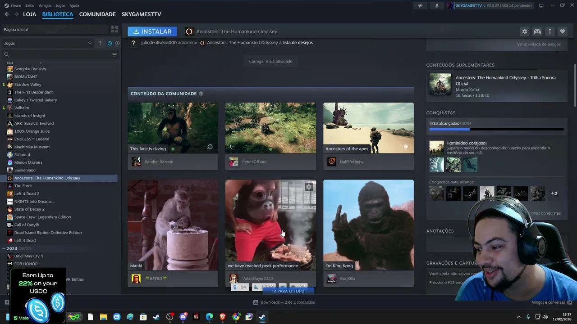
Task: Open Página inicial in sidebar
Action: 54,29
